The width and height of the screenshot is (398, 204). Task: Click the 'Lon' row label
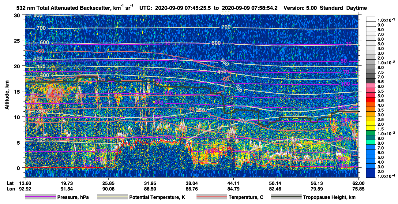(10, 189)
